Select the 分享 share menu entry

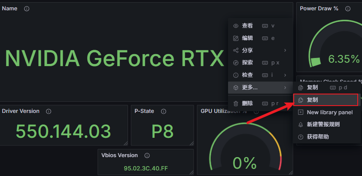(260, 50)
